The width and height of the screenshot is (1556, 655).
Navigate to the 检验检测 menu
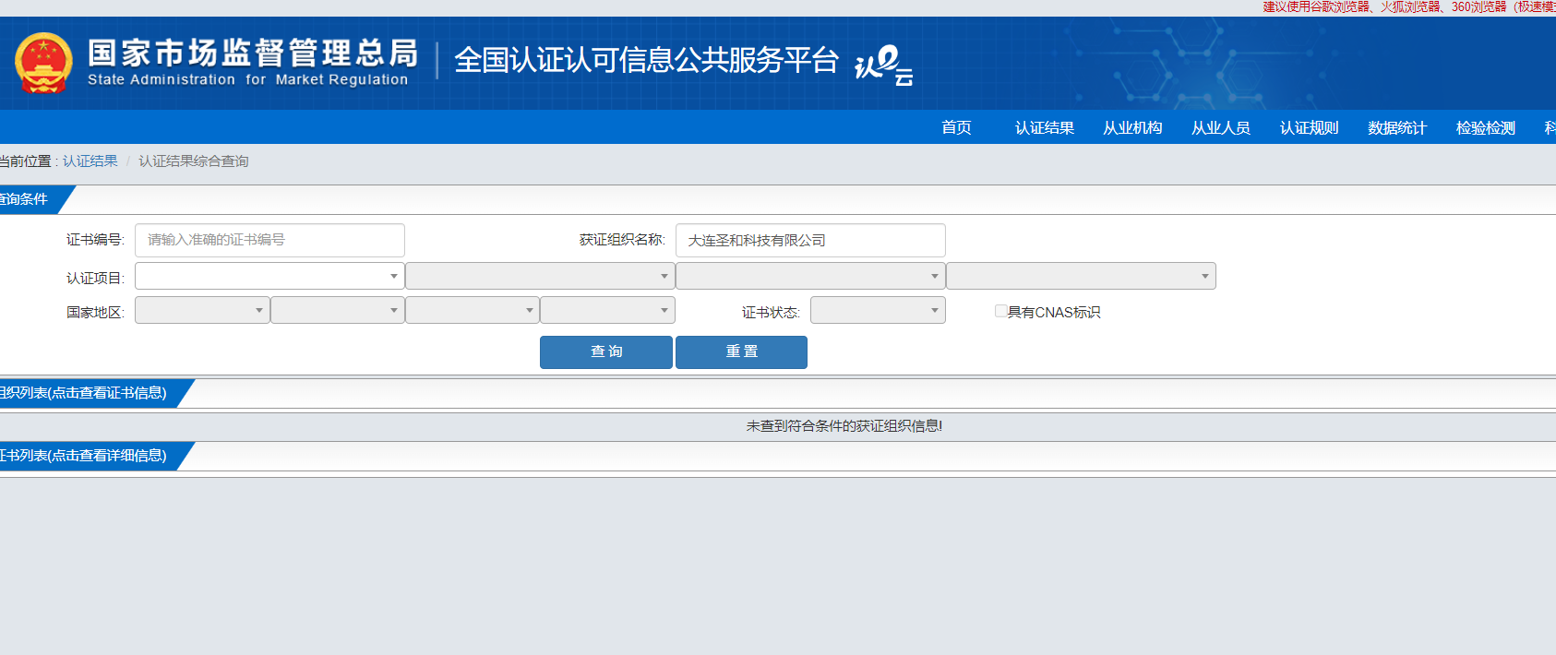(1486, 127)
